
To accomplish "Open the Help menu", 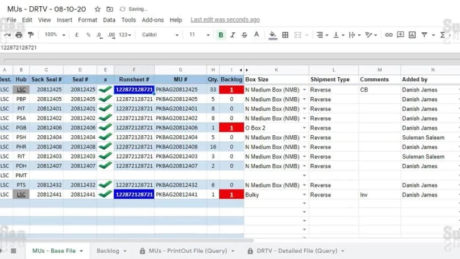I will tap(176, 20).
